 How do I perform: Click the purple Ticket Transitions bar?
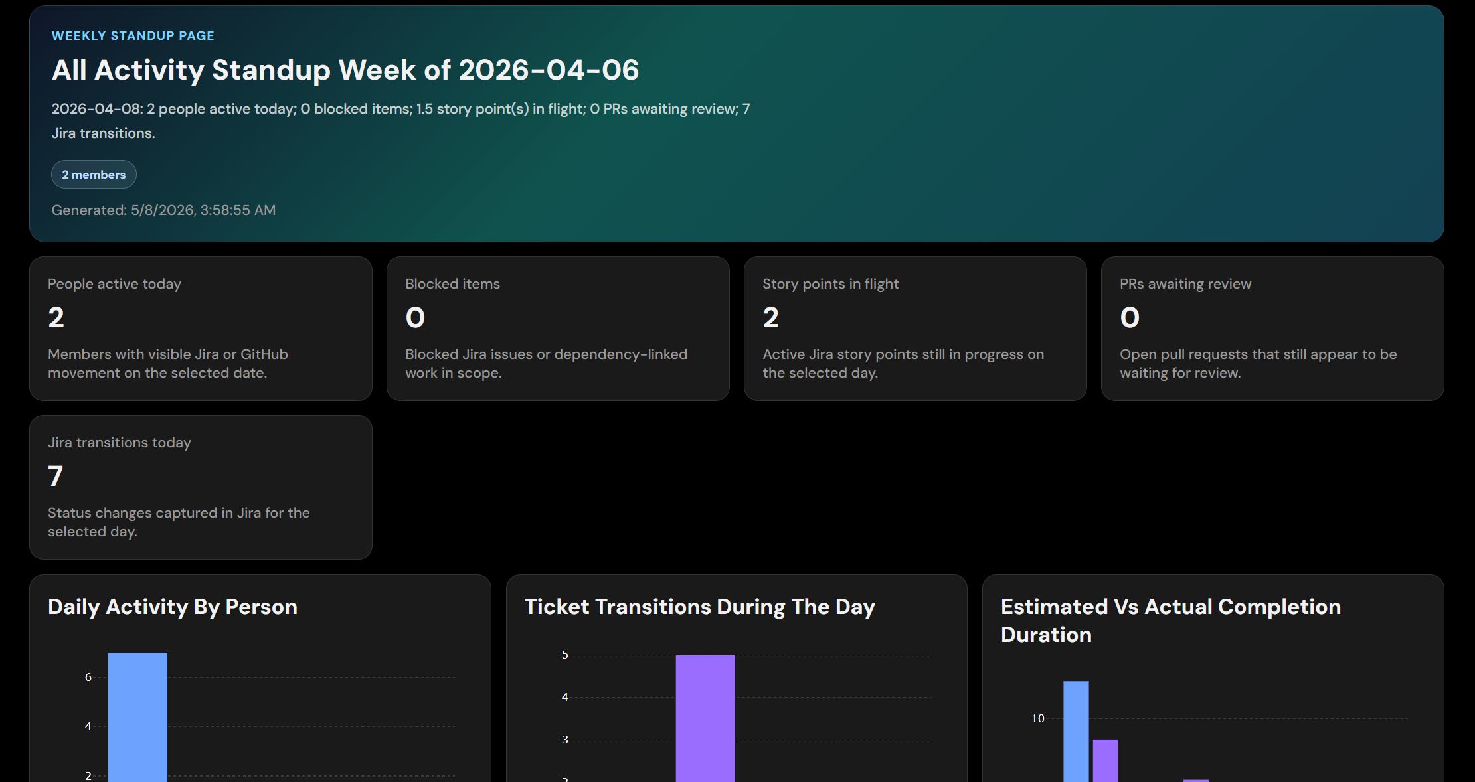click(x=705, y=718)
